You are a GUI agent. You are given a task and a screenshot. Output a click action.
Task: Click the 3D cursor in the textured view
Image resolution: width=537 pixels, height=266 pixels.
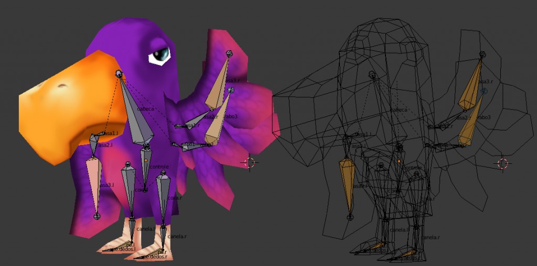(x=250, y=162)
